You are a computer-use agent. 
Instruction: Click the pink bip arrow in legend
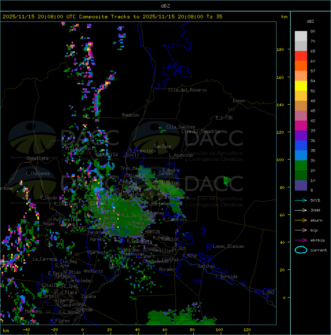pyautogui.click(x=301, y=230)
